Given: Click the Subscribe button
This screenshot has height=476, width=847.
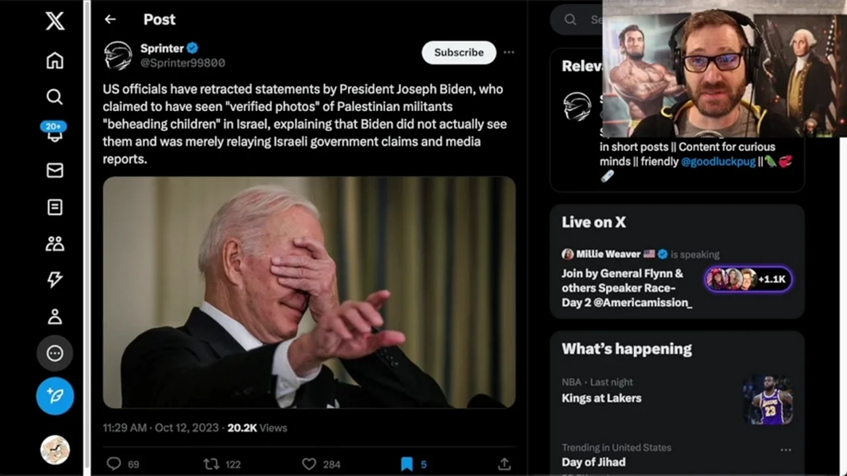Looking at the screenshot, I should (x=459, y=52).
